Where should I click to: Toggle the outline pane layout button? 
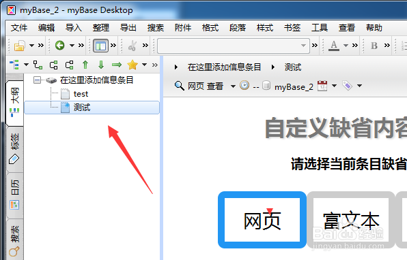100,46
